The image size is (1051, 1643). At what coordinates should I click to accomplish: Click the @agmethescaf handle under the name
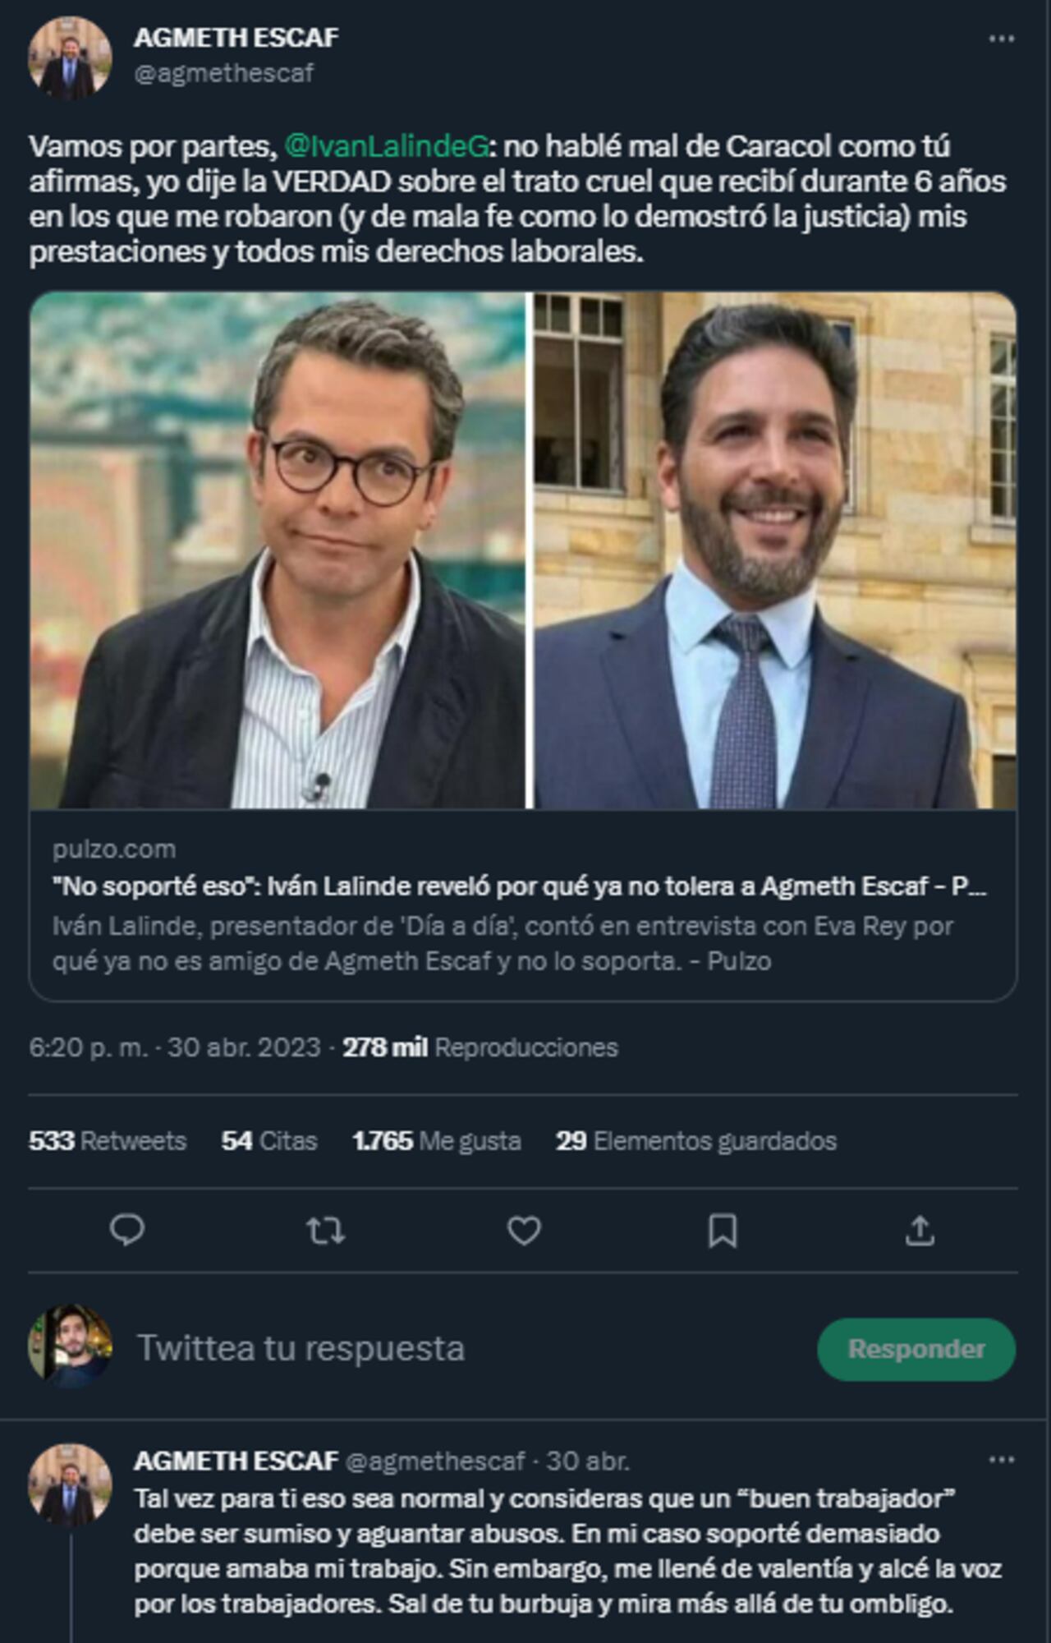(x=223, y=74)
